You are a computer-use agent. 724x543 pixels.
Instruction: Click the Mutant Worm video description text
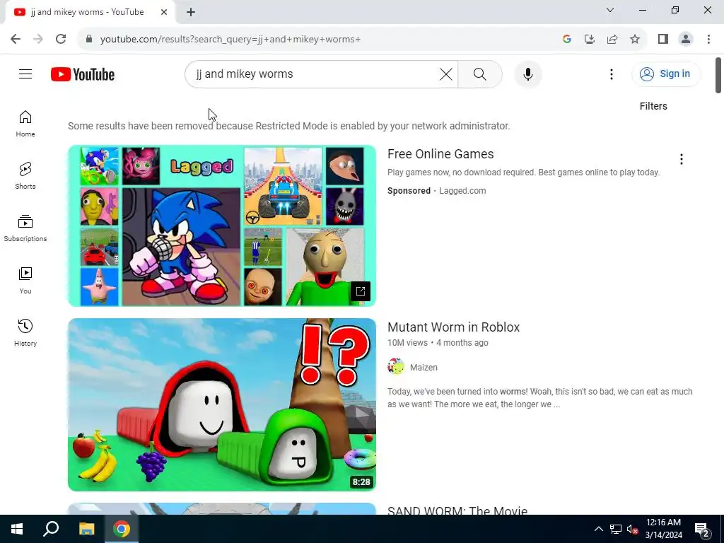(x=539, y=397)
